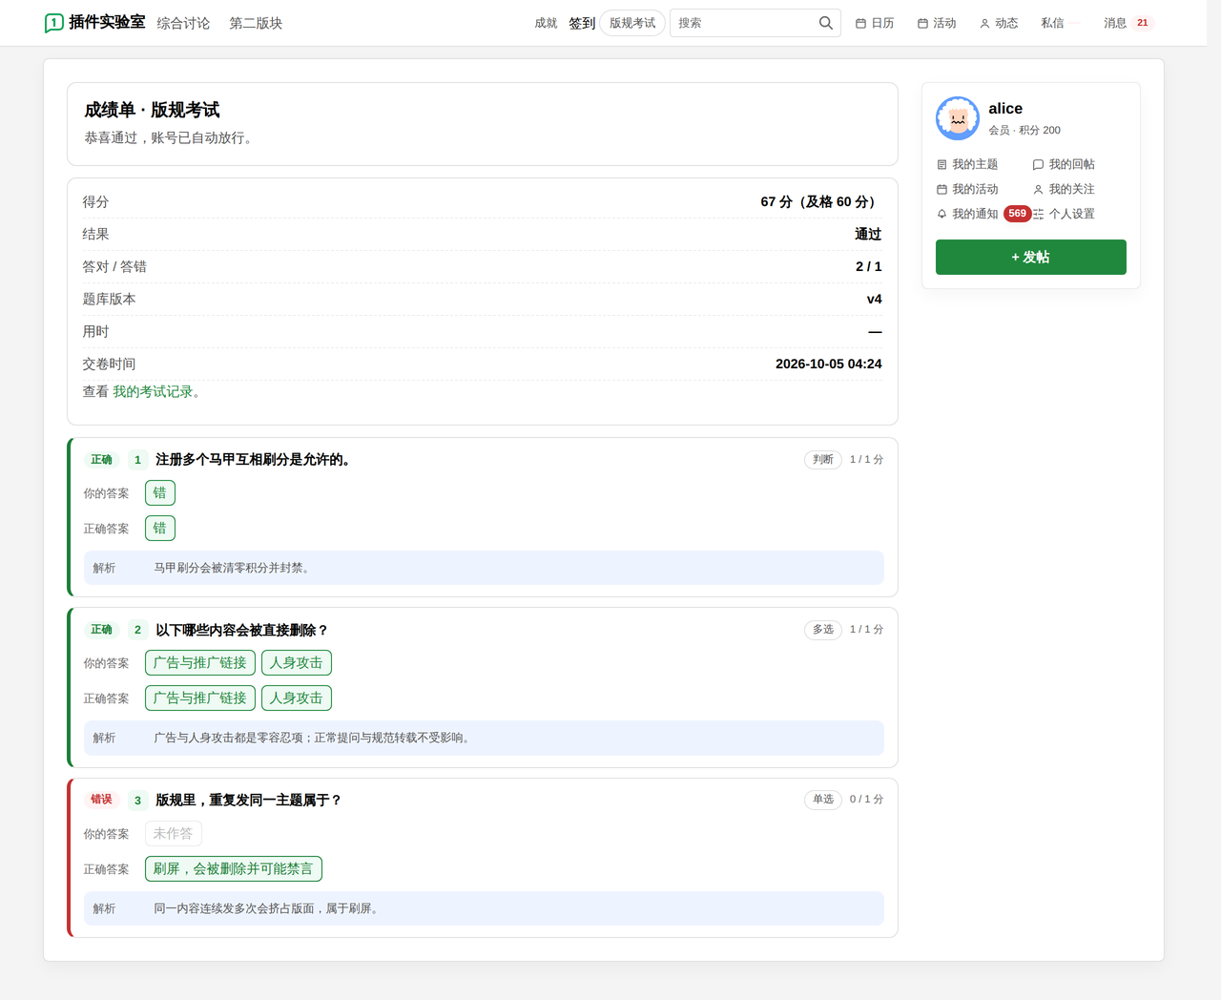
Task: Open the 成就 page
Action: (546, 24)
